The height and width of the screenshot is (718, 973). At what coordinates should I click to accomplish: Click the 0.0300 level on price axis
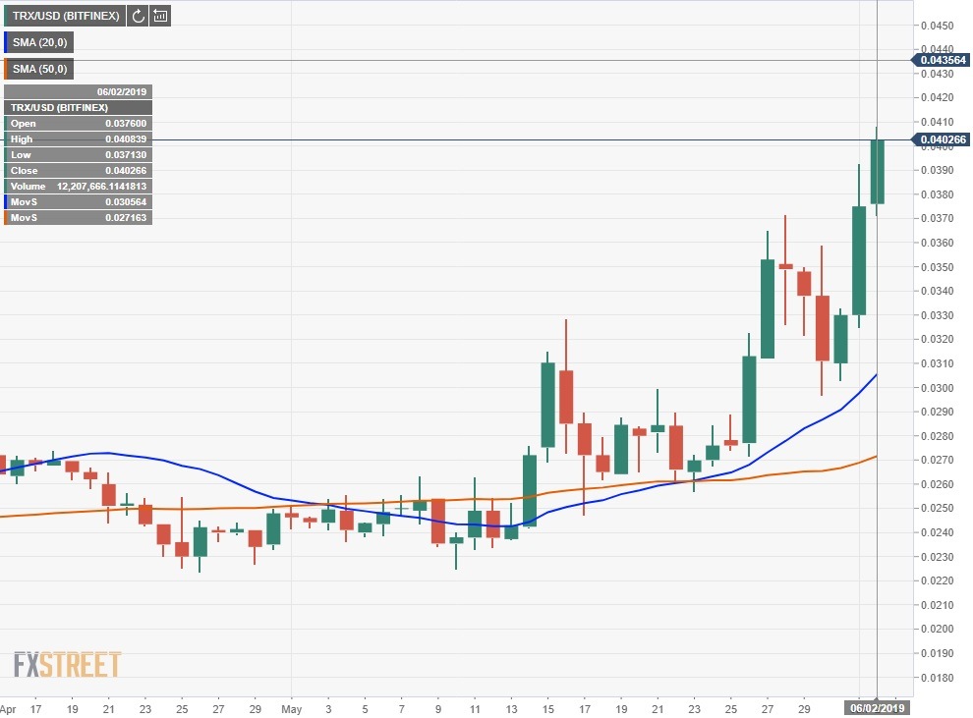pos(937,387)
